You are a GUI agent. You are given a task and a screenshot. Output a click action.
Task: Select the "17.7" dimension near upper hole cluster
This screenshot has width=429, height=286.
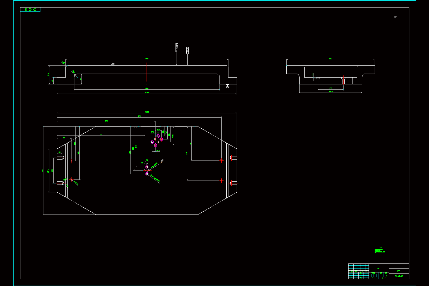pos(152,132)
